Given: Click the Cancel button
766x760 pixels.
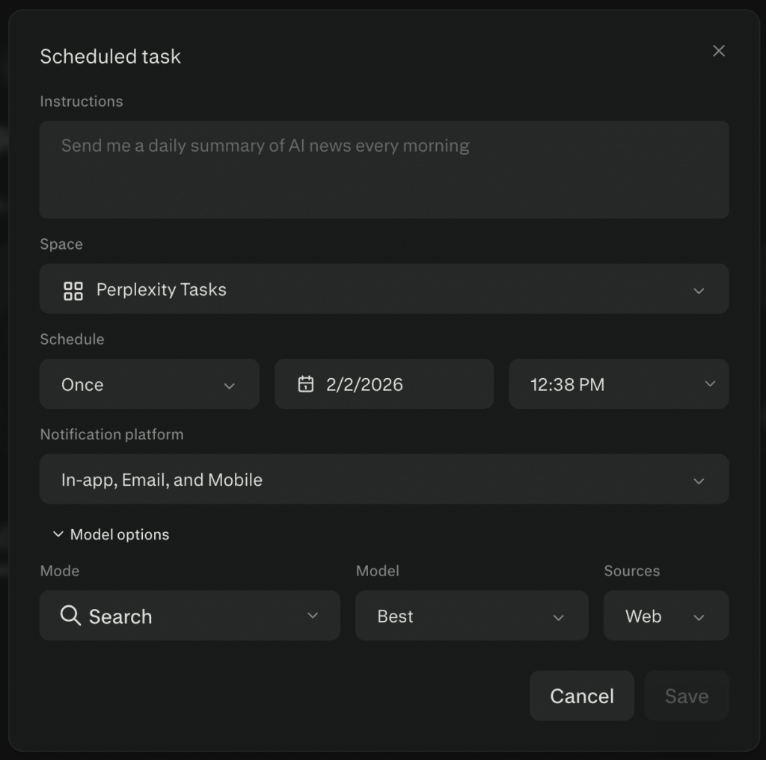Looking at the screenshot, I should [581, 696].
